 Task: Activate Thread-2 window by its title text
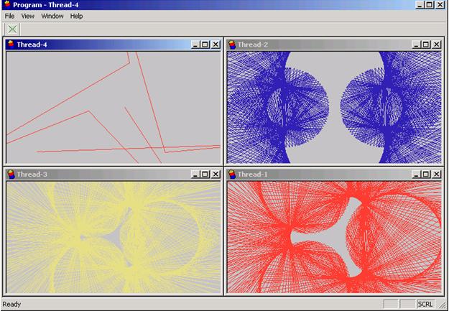(253, 45)
